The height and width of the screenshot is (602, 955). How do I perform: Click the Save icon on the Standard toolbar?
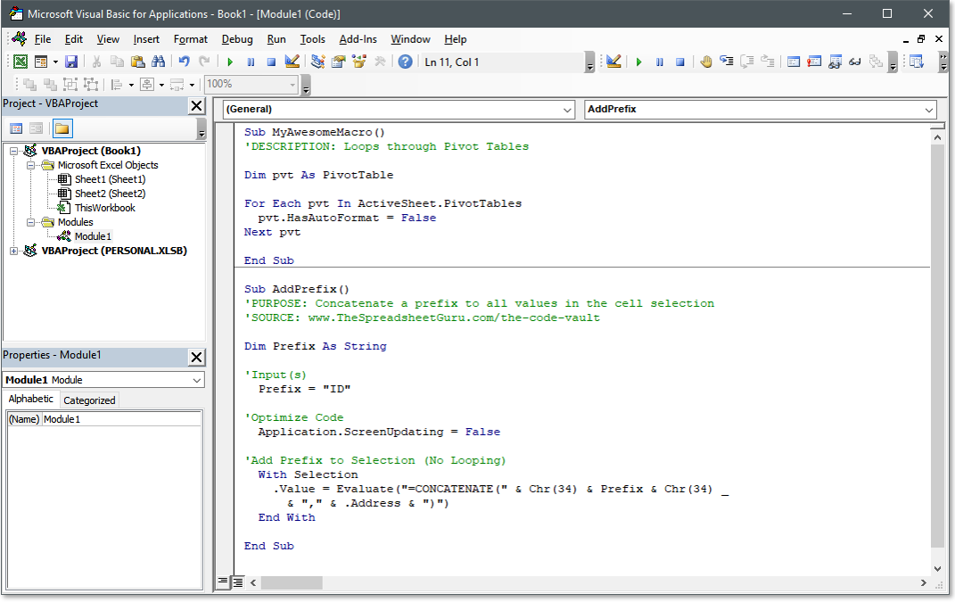click(x=70, y=61)
